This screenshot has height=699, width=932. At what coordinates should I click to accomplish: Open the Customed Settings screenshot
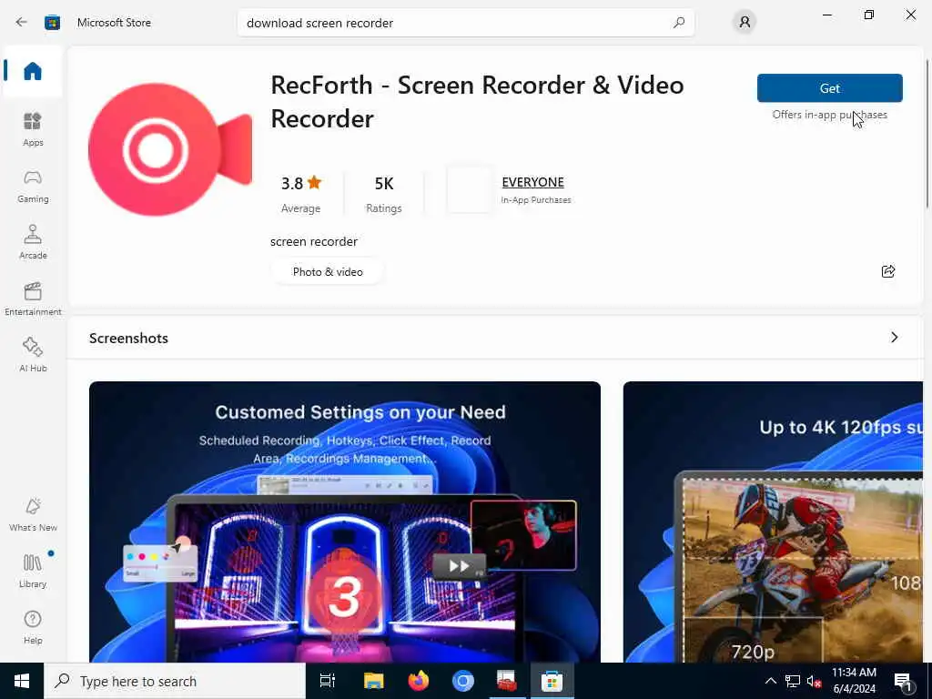point(345,522)
